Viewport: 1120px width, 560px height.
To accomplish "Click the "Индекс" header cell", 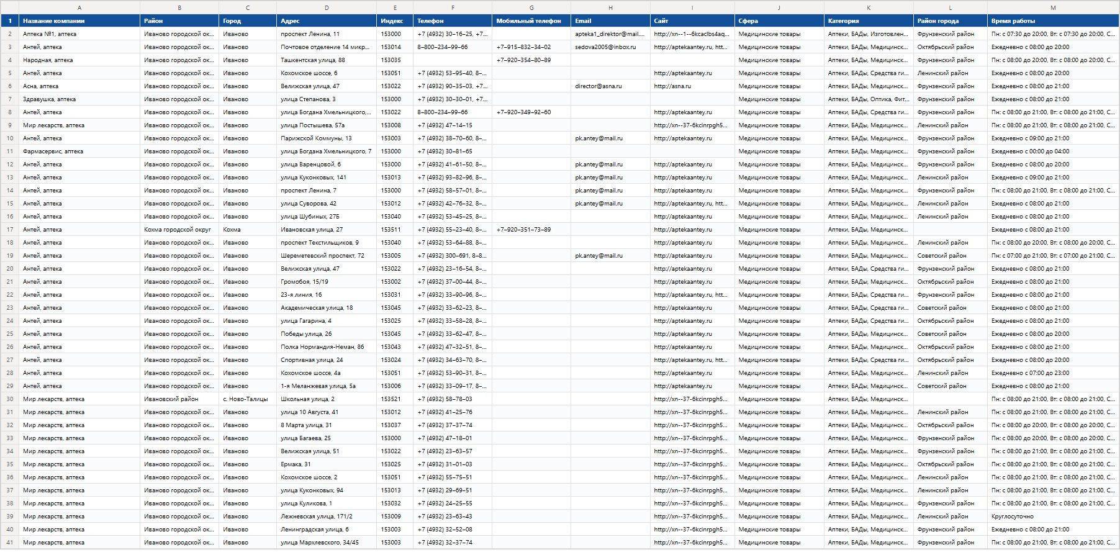I will click(395, 20).
